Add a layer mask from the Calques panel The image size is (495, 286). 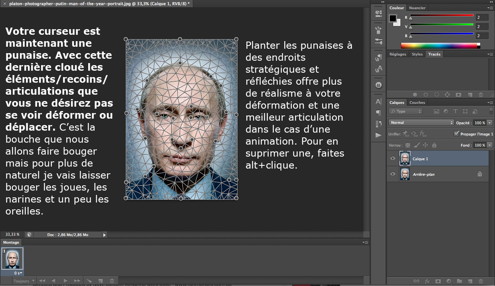438,281
